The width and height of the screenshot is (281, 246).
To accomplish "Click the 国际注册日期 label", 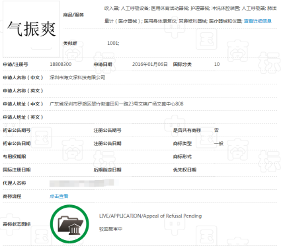I will point(17,170).
